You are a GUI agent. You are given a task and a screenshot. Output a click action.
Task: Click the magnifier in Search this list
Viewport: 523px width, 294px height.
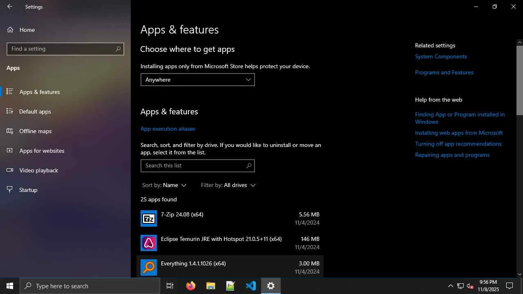tap(249, 165)
